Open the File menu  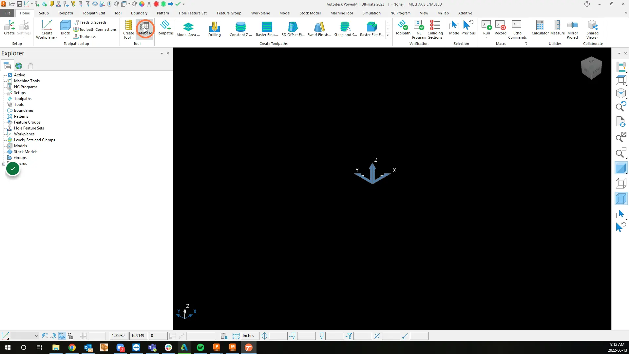tap(8, 13)
